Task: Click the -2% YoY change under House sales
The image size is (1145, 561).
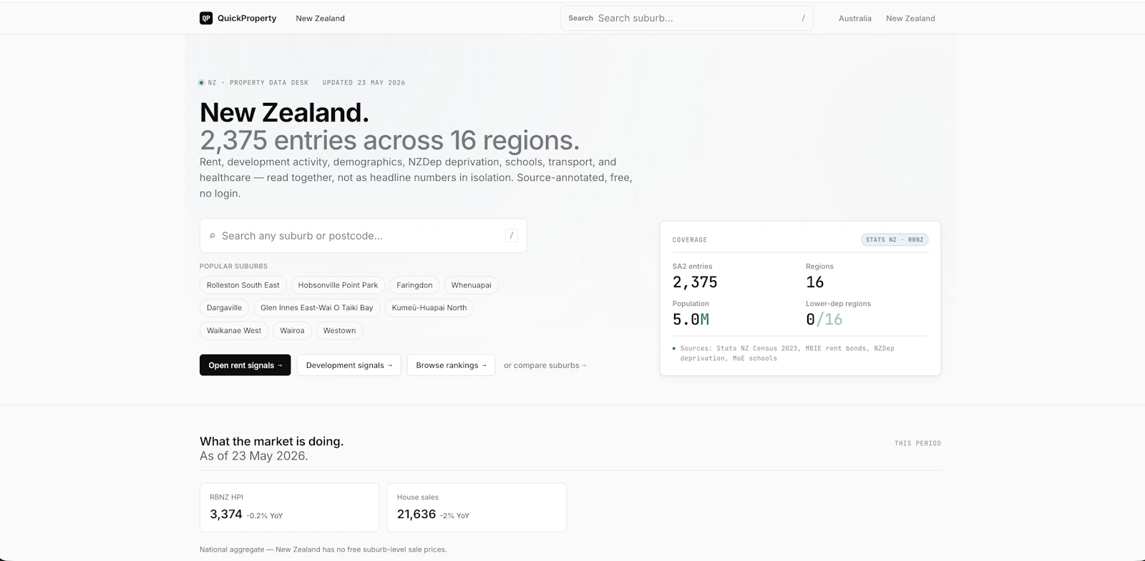Action: [x=454, y=516]
